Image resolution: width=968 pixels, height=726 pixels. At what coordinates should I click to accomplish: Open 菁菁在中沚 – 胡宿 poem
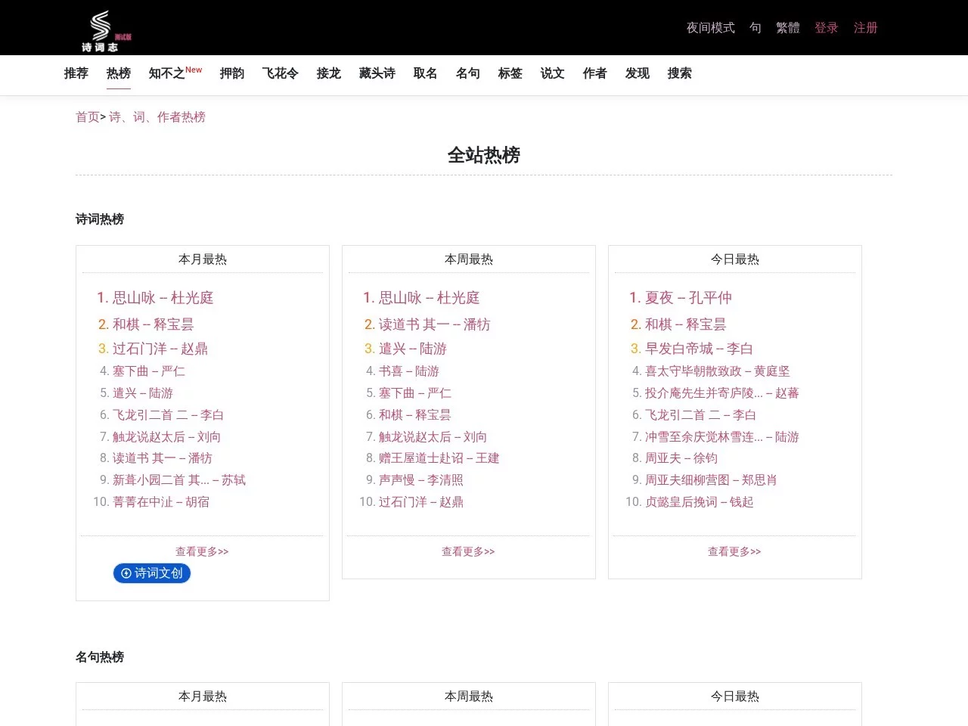pos(160,502)
